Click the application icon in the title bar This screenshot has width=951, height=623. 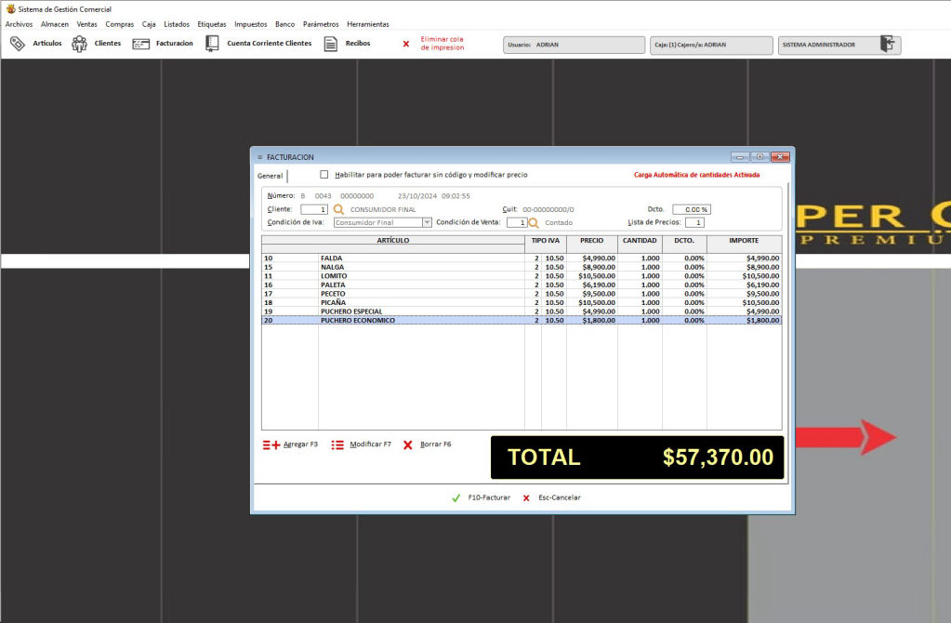coord(10,9)
